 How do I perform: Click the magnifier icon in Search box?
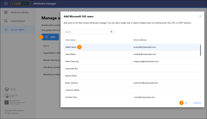click(x=112, y=32)
